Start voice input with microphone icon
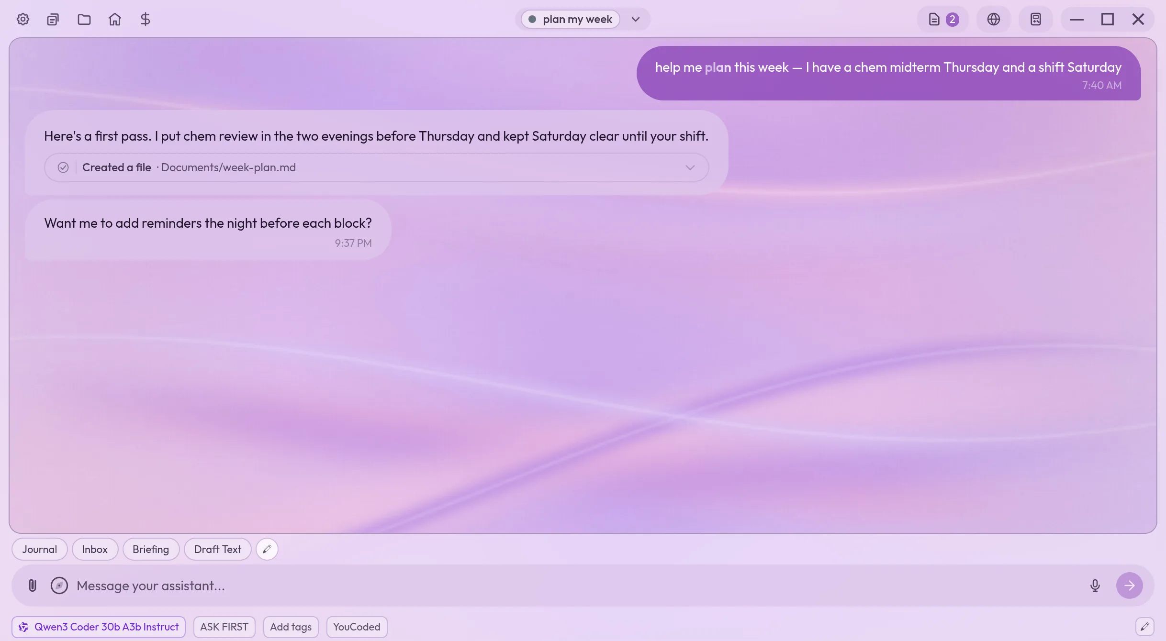 1095,586
